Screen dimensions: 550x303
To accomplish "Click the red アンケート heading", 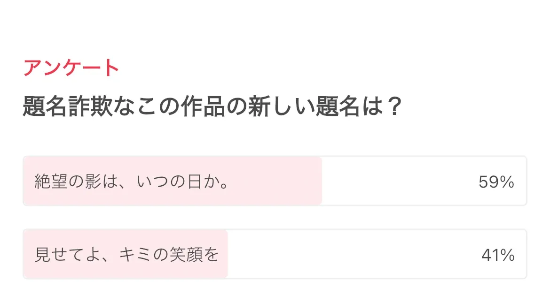I will pos(71,68).
